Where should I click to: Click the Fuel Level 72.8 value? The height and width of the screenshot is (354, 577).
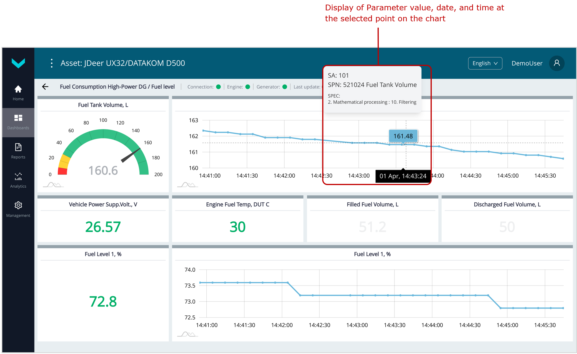click(103, 302)
